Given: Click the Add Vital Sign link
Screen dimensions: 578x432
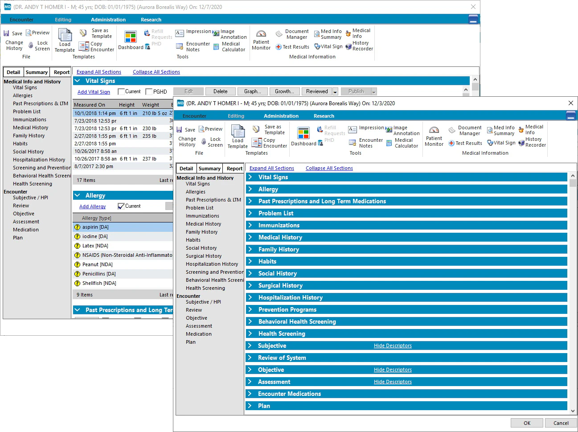Looking at the screenshot, I should 94,91.
